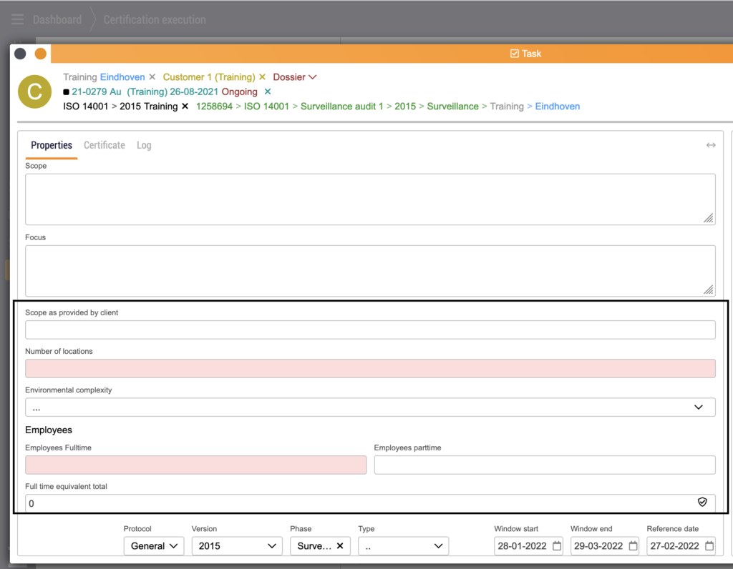
Task: Click the Number of locations field
Action: [x=369, y=369]
